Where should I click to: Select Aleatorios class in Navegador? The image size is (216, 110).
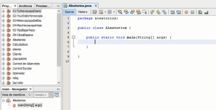coord(19,100)
